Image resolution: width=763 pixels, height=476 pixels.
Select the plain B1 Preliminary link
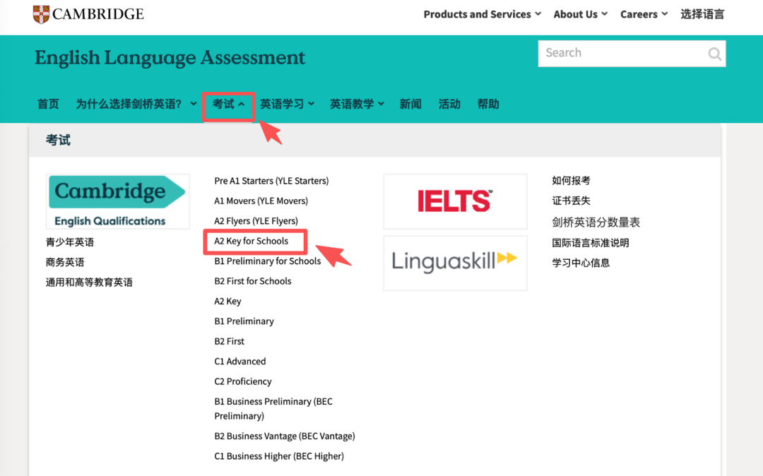tap(244, 321)
